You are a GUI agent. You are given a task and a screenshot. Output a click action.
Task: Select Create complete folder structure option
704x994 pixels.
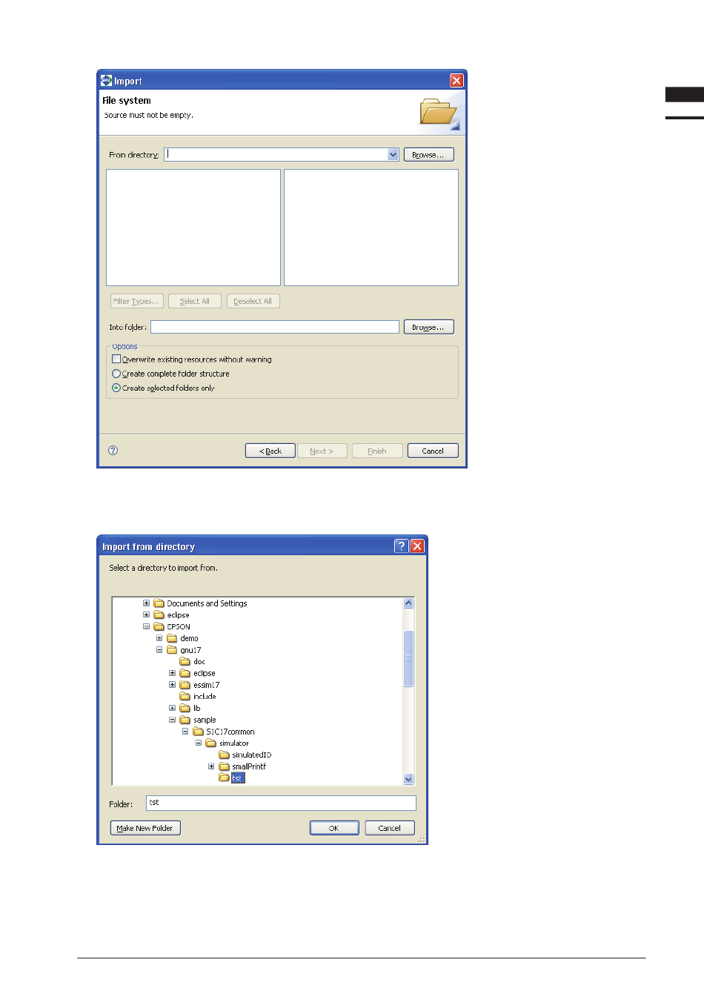pyautogui.click(x=116, y=374)
